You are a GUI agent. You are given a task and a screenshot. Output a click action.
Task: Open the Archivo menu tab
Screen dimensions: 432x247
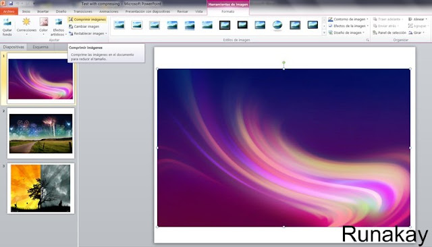[9, 11]
